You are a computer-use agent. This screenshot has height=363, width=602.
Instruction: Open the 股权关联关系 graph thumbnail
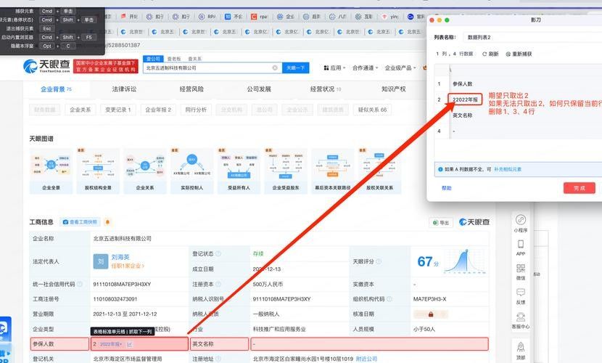click(x=379, y=171)
